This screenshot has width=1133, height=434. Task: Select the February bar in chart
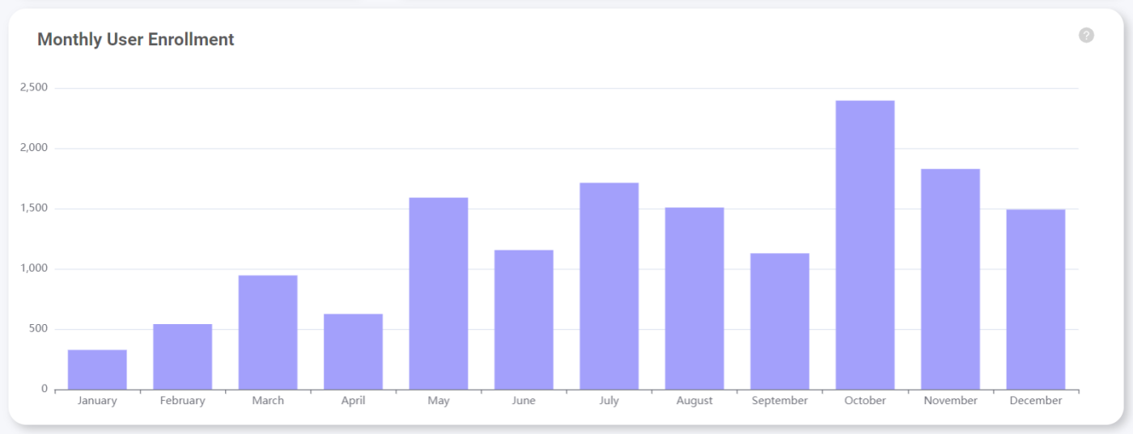click(x=182, y=356)
